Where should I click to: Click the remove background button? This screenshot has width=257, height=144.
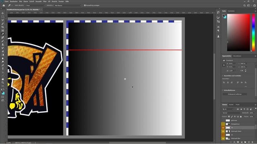pos(235,94)
